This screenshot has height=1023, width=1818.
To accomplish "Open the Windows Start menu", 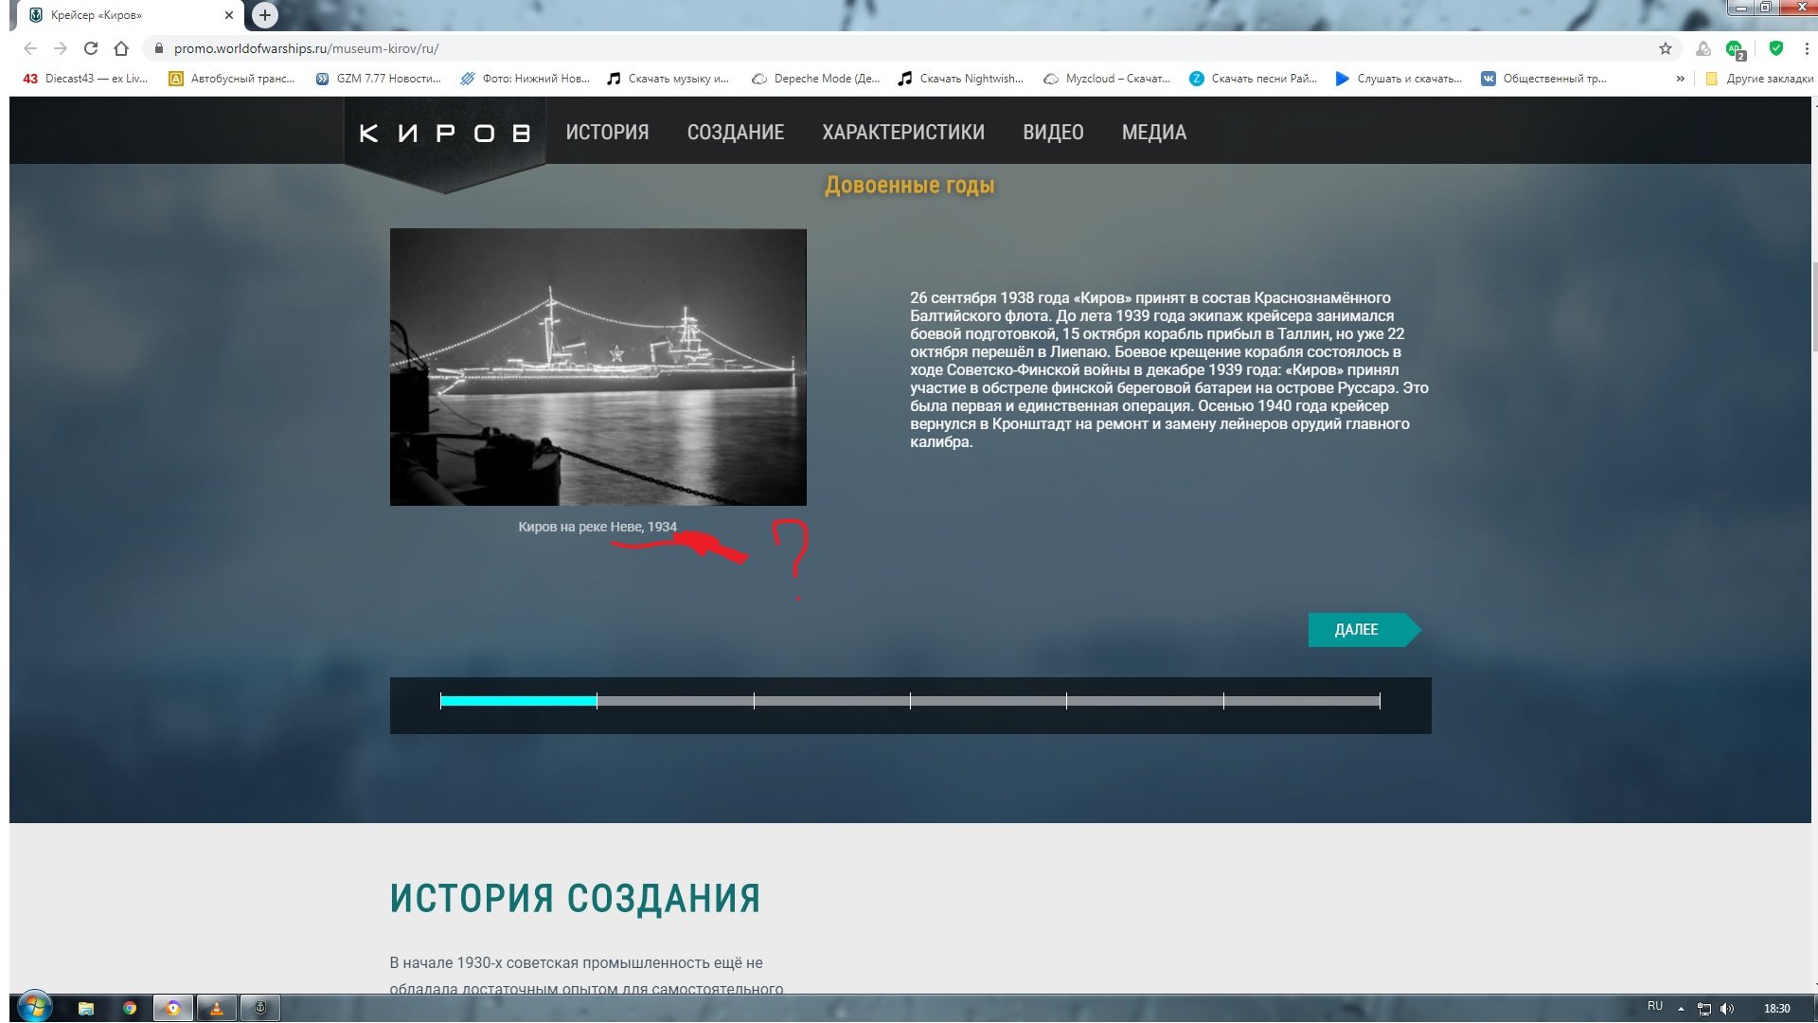I will click(x=34, y=1007).
